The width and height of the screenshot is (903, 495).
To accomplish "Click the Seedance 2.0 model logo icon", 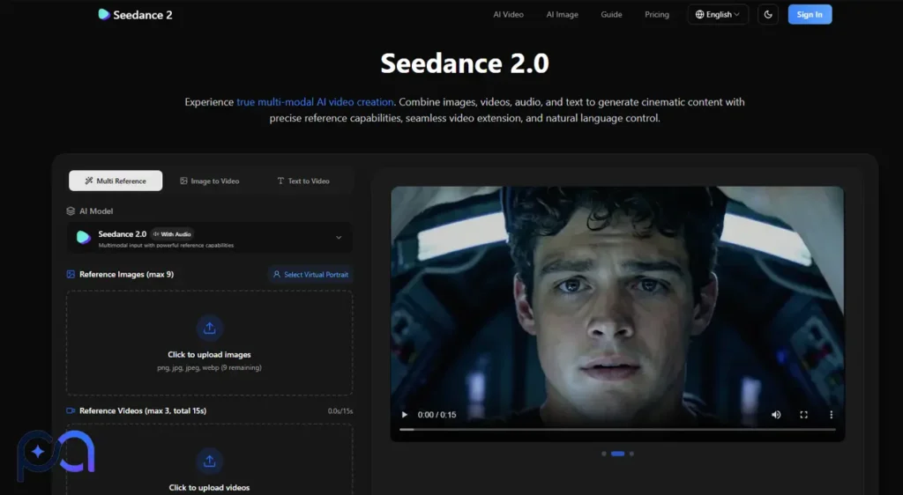I will point(84,237).
